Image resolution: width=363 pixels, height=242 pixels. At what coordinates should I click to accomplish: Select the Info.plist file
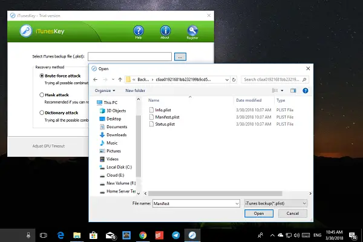[163, 110]
